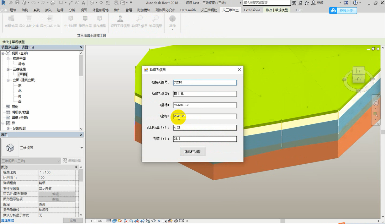Click the ViewCube in the 3D view
Image resolution: width=385 pixels, height=224 pixels.
tap(359, 75)
